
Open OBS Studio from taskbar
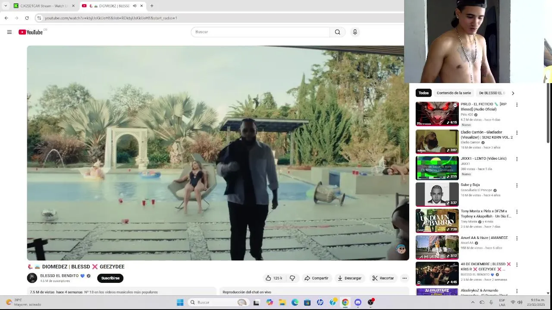(x=370, y=302)
